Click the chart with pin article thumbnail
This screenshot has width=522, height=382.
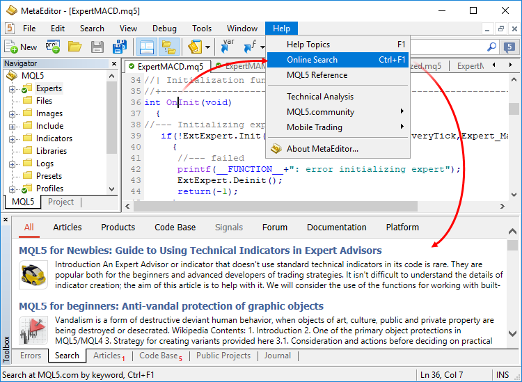click(33, 331)
